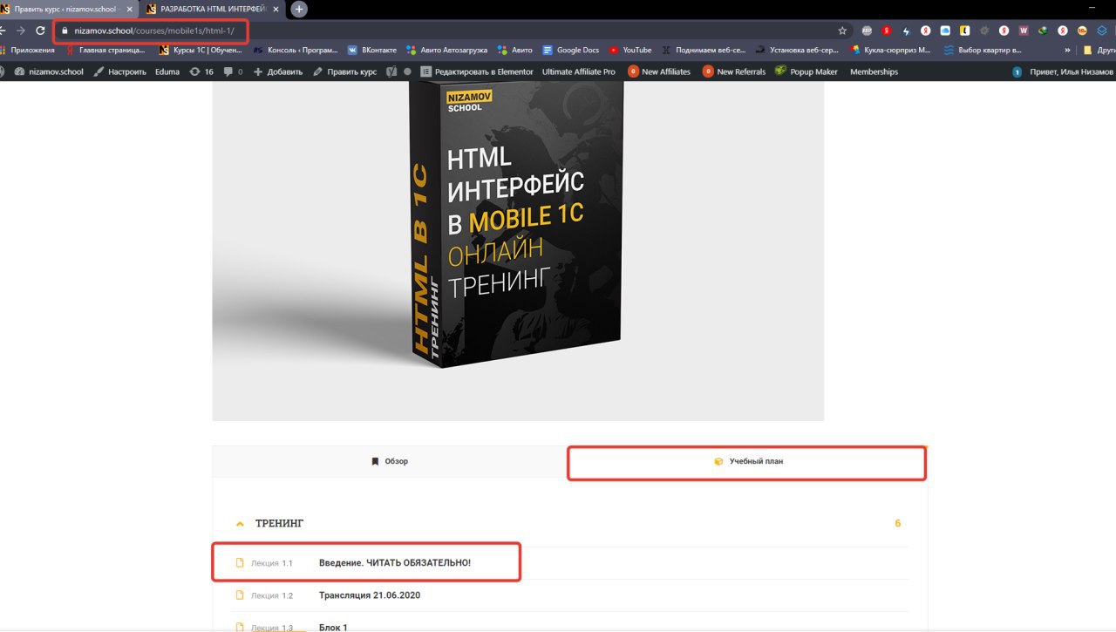Click the padlock site security icon
This screenshot has height=632, width=1116.
coord(65,31)
